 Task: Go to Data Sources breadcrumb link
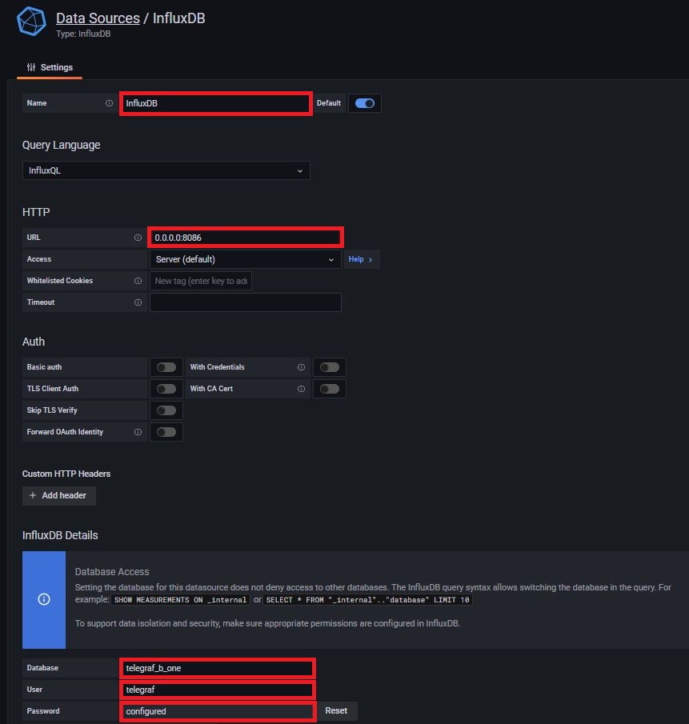pos(98,18)
